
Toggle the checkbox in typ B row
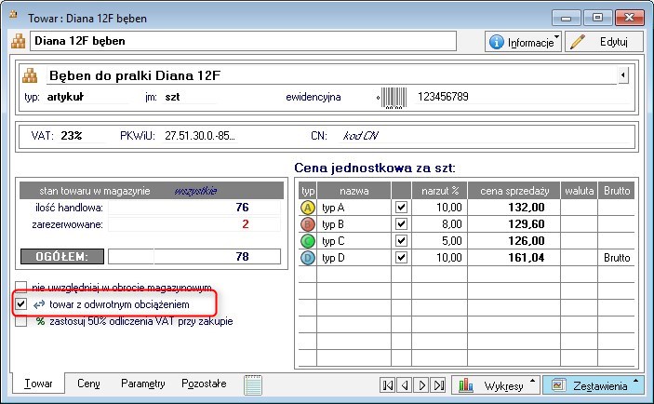click(401, 224)
